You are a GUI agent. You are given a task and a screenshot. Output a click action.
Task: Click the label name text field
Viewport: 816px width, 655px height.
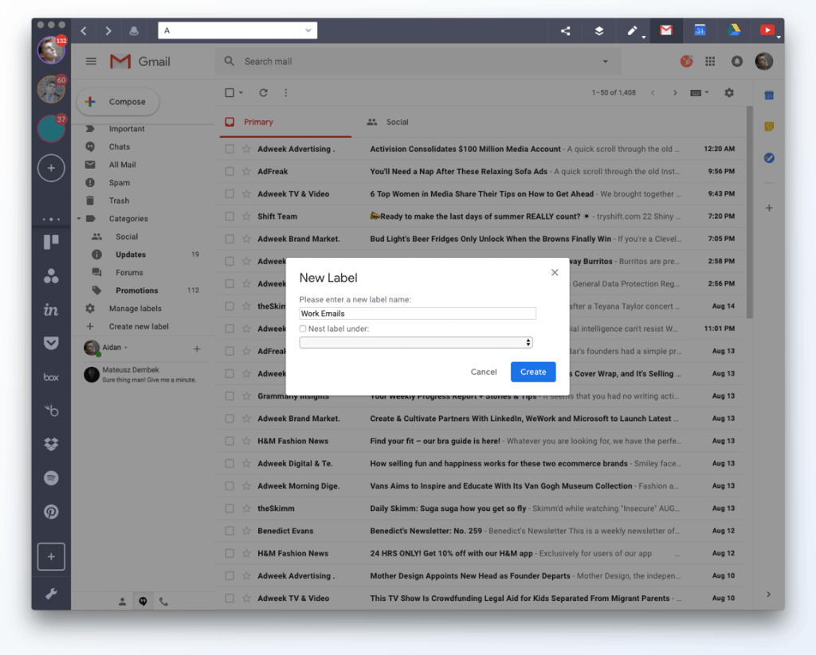pyautogui.click(x=418, y=314)
